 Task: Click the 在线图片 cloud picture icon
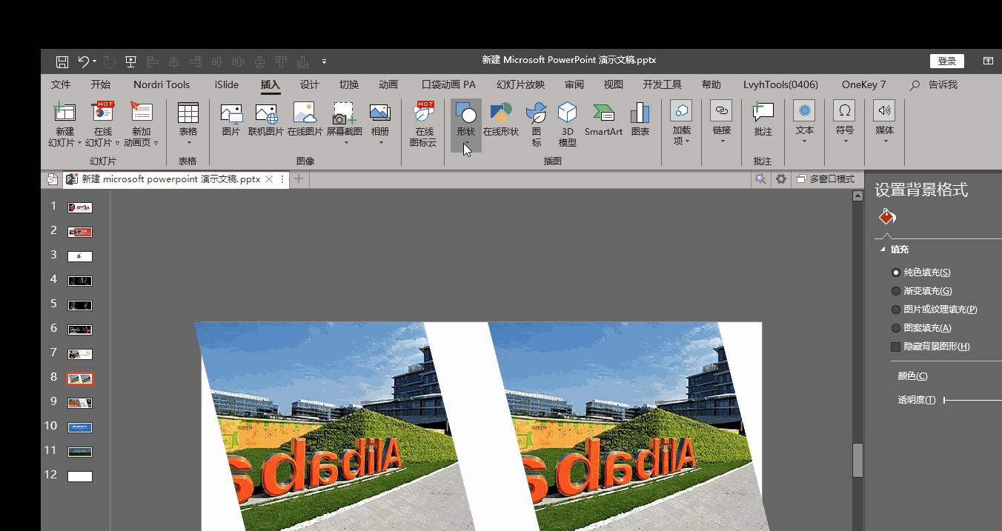[x=305, y=113]
